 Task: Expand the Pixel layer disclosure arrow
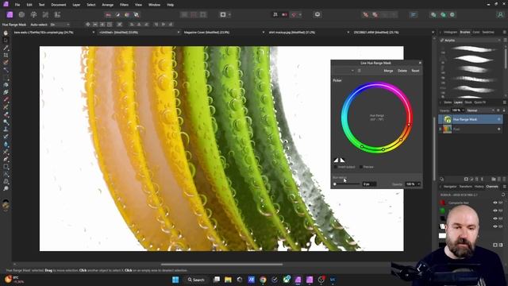(x=440, y=129)
